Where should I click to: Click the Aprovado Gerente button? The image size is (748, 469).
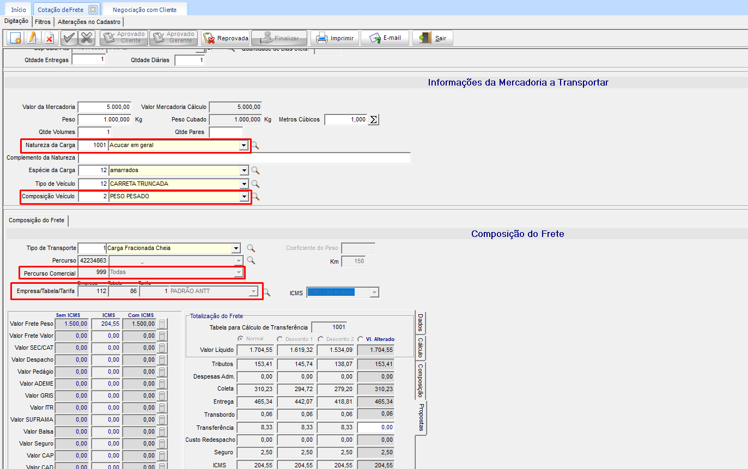(174, 38)
